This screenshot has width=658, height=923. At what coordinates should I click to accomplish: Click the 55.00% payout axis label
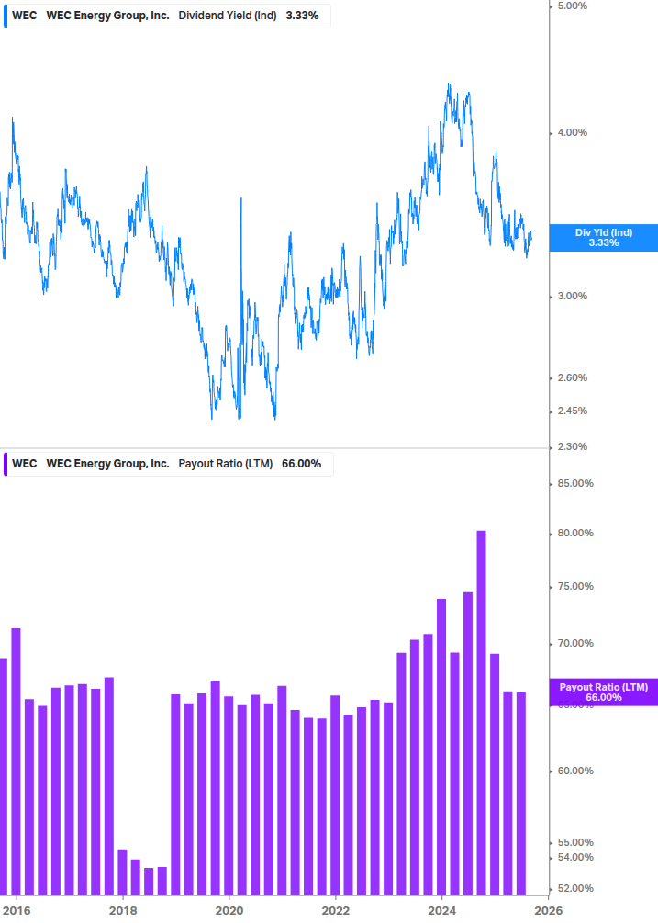[x=575, y=843]
